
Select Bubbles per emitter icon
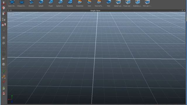[138, 2]
